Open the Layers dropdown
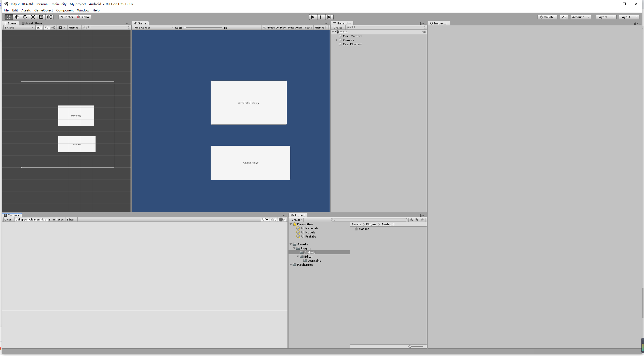644x356 pixels. (x=606, y=17)
